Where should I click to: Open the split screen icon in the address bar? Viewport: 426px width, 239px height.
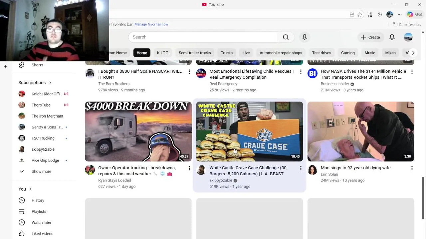coord(352,15)
